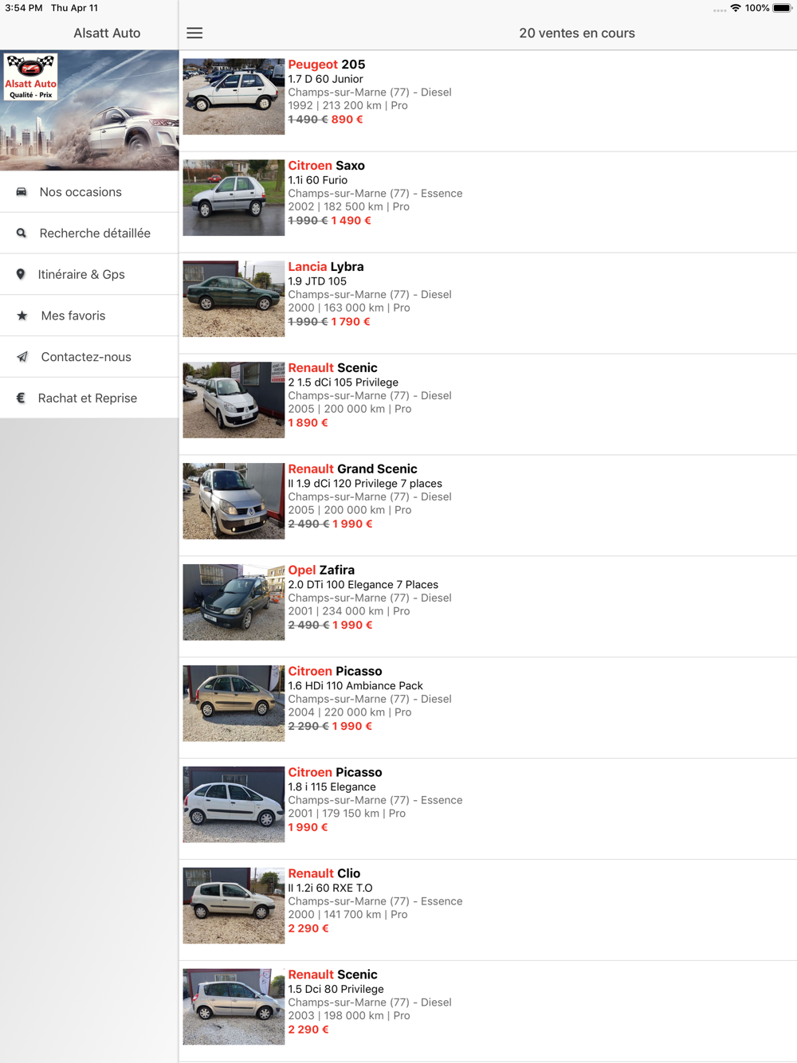Open Contactez-nous menu item

(89, 357)
